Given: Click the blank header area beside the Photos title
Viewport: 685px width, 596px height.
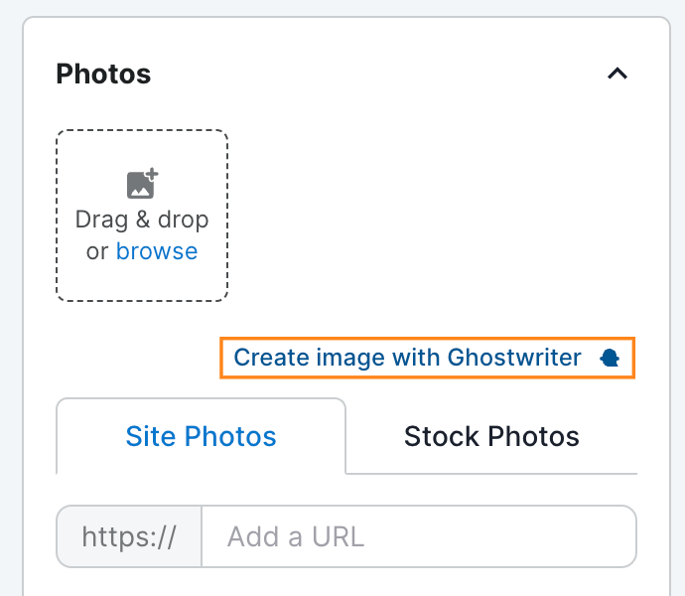Looking at the screenshot, I should [x=377, y=74].
